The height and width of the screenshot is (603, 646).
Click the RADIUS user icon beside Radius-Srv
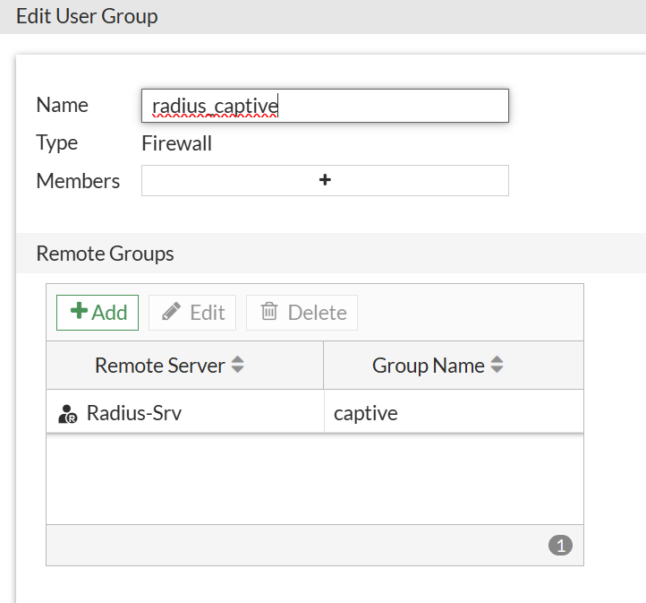[x=68, y=414]
